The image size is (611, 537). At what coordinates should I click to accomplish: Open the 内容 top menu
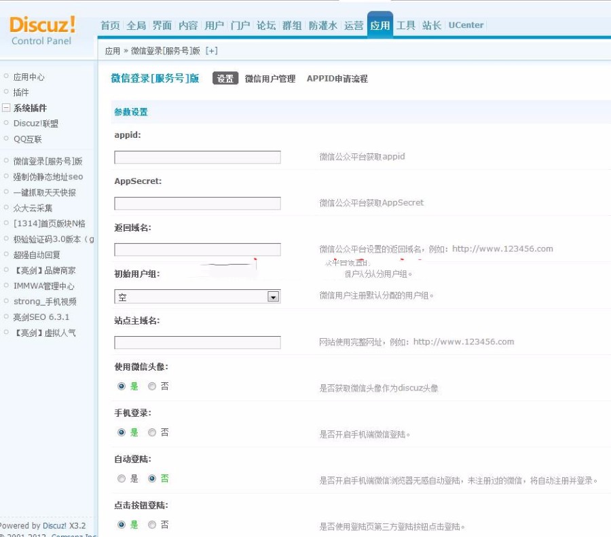(188, 25)
